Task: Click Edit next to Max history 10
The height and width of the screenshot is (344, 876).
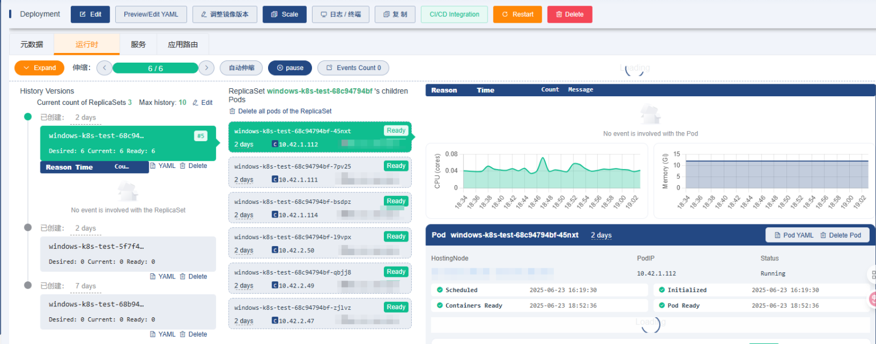Action: click(202, 102)
